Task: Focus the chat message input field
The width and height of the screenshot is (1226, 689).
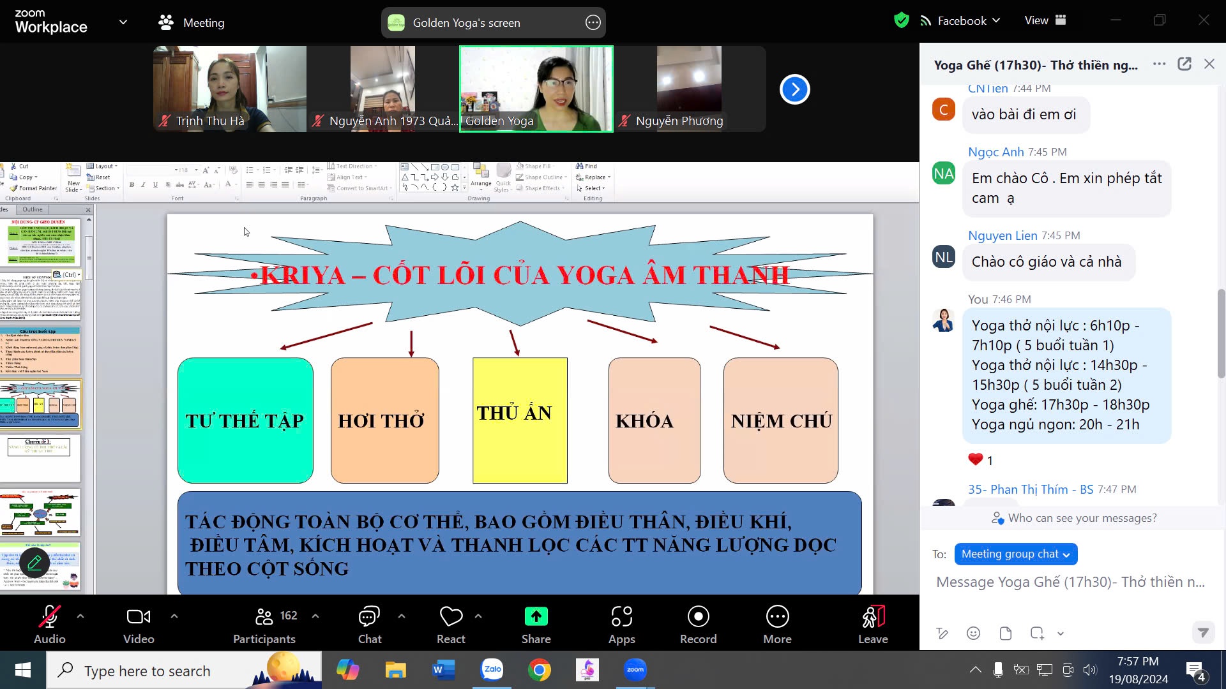Action: click(x=1071, y=582)
